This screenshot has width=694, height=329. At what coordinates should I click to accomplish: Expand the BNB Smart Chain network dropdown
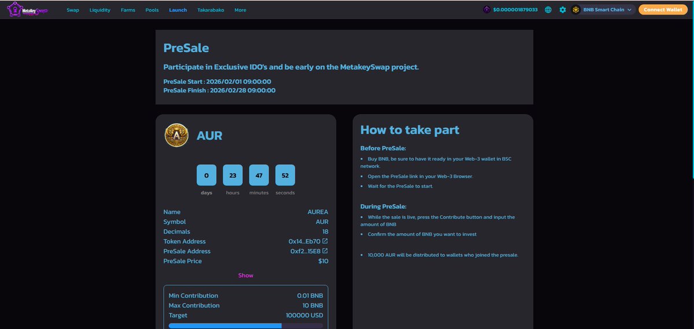(603, 10)
